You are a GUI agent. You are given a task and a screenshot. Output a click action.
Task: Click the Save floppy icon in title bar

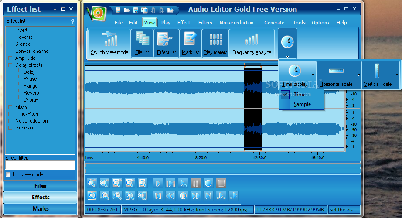pyautogui.click(x=136, y=10)
